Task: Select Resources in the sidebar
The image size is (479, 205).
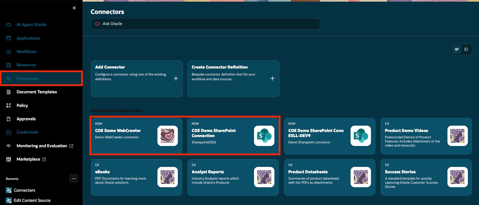Action: click(26, 65)
